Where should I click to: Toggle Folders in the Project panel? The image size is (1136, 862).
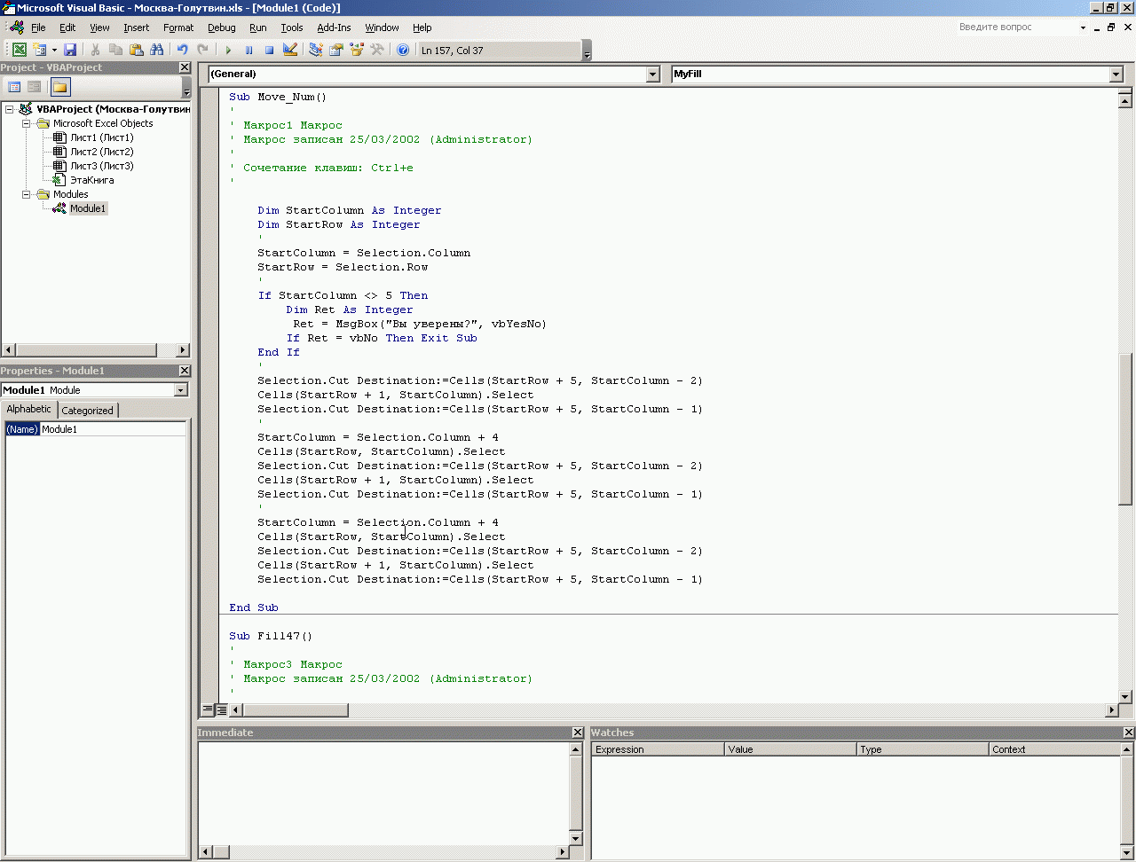click(x=59, y=87)
